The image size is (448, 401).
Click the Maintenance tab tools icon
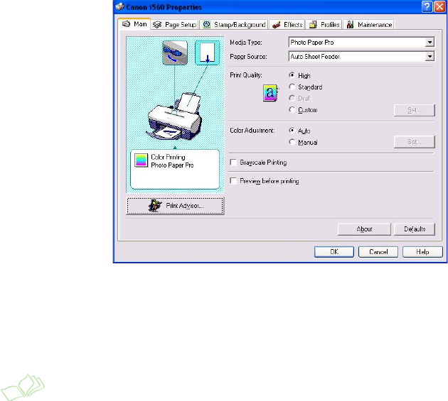click(351, 25)
